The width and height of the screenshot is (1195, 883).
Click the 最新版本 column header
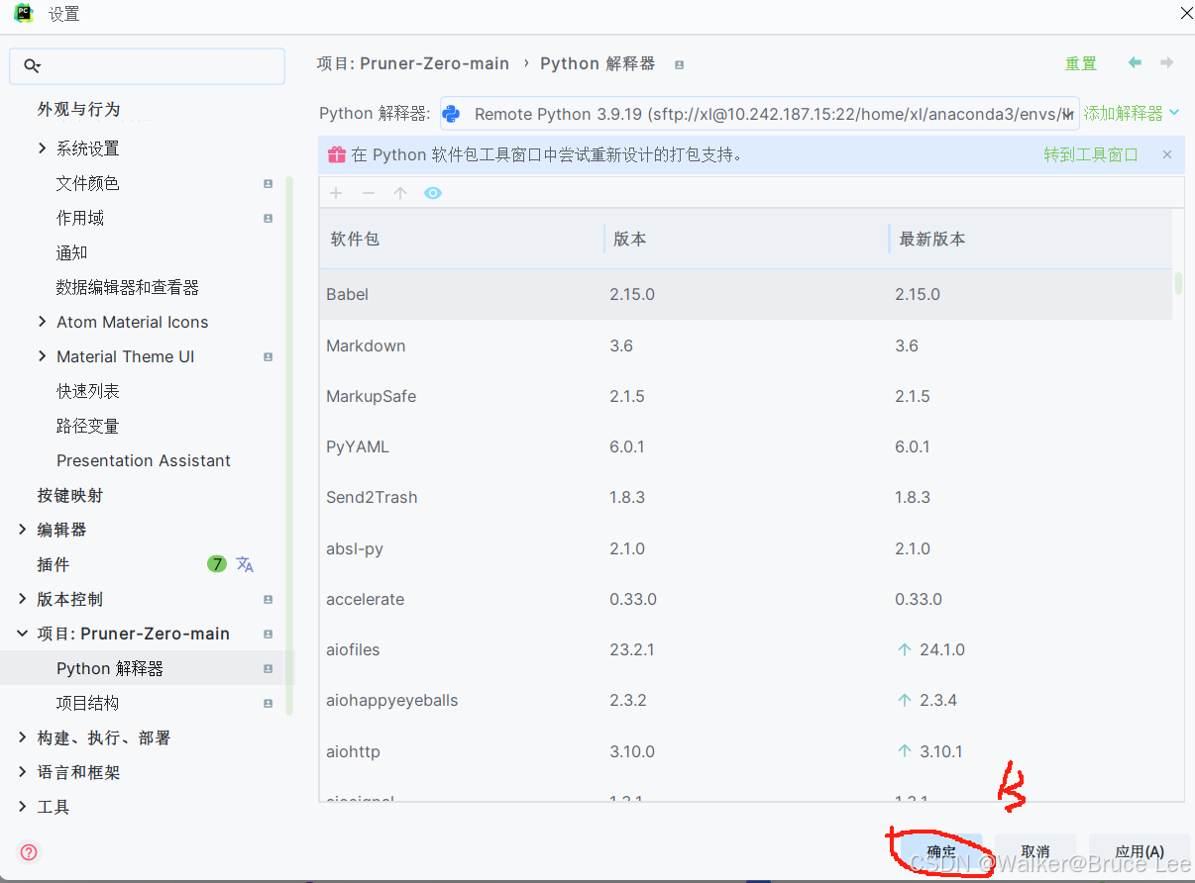pyautogui.click(x=1032, y=239)
